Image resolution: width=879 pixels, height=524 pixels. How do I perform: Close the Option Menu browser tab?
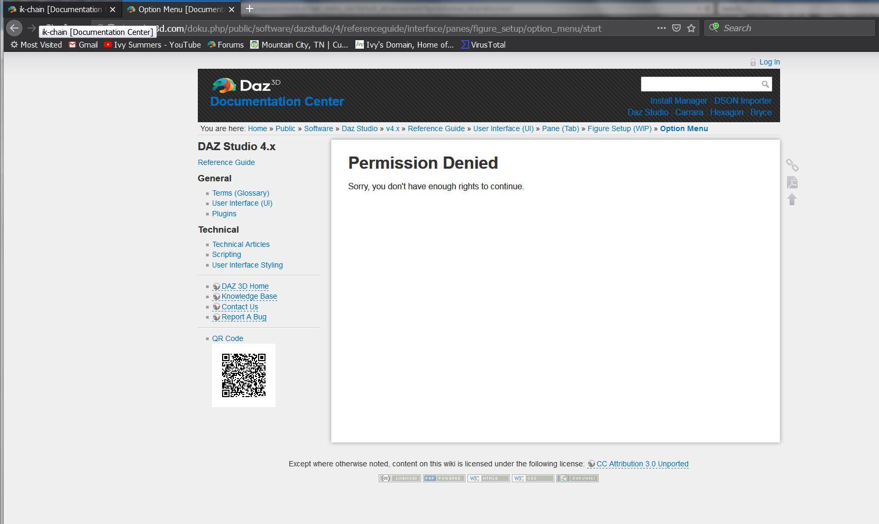point(231,10)
